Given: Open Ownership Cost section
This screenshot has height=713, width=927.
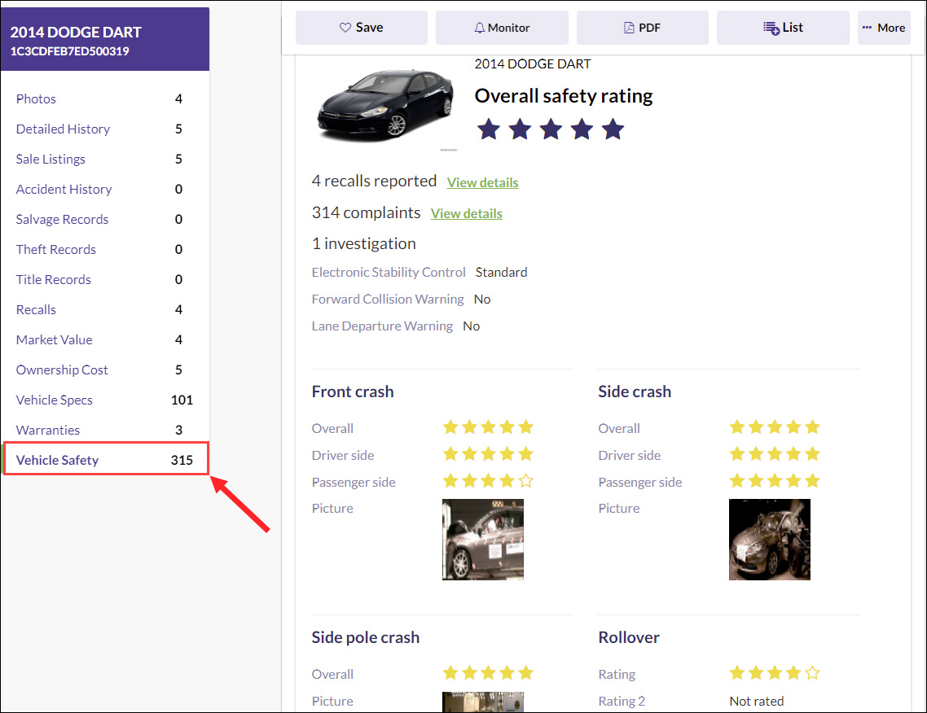Looking at the screenshot, I should coord(62,370).
